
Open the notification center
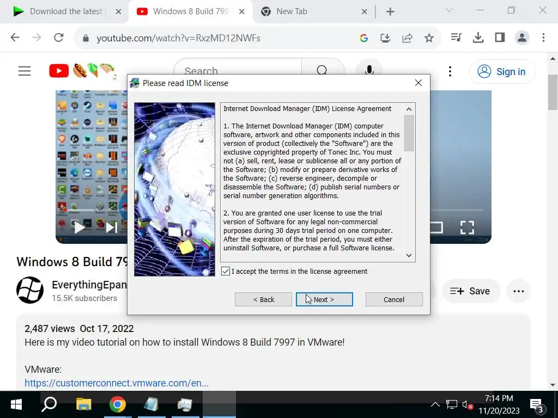pos(538,404)
